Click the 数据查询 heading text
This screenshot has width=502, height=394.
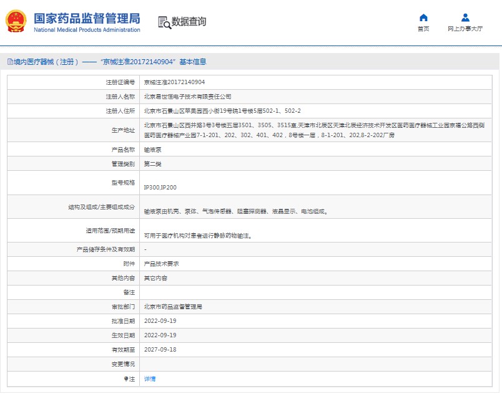(189, 21)
